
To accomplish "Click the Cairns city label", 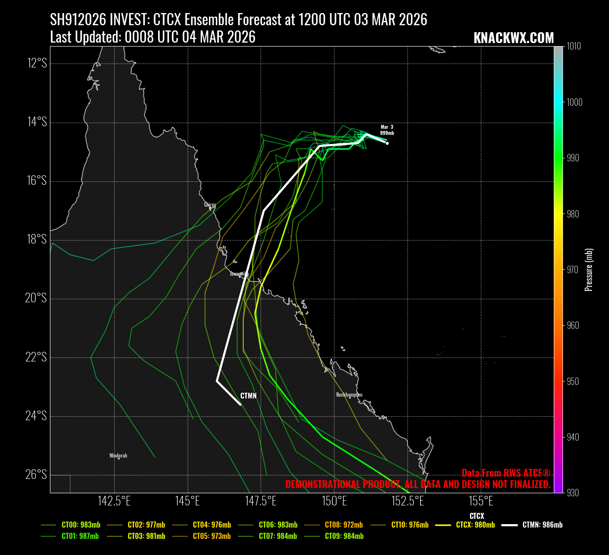I will pos(210,205).
